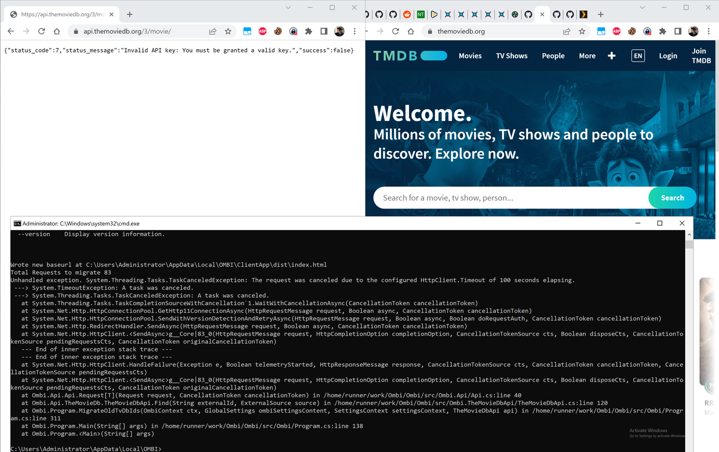The height and width of the screenshot is (452, 719).
Task: Open blue window extension in themoviedb.org window
Action: click(x=601, y=32)
